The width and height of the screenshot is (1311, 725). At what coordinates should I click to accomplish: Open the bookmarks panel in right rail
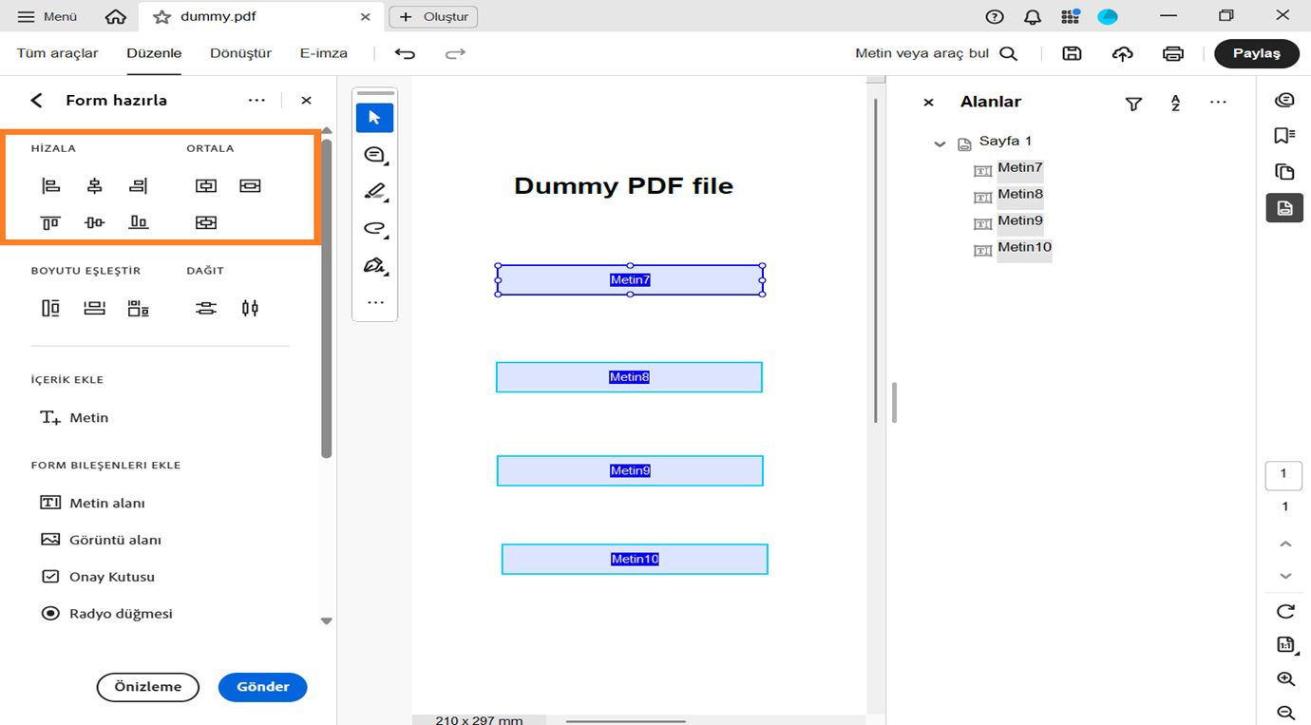[1284, 136]
